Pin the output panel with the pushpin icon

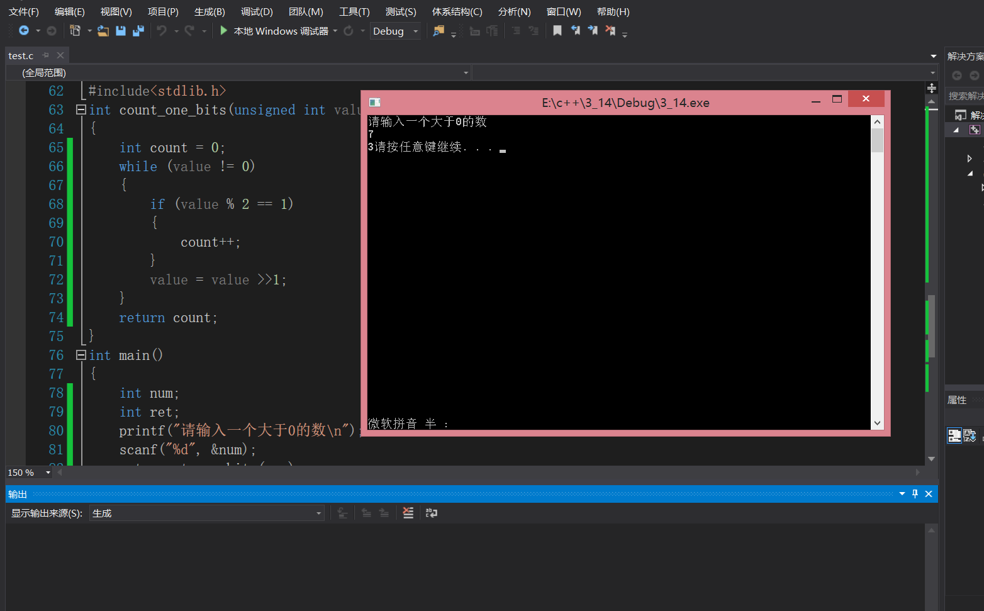(915, 494)
